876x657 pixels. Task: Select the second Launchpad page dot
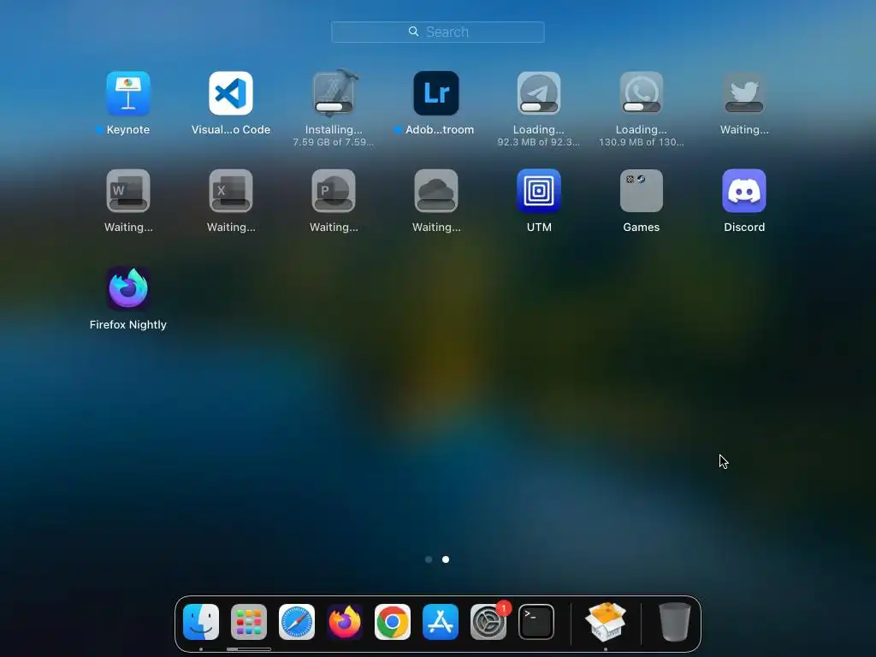[x=446, y=559]
